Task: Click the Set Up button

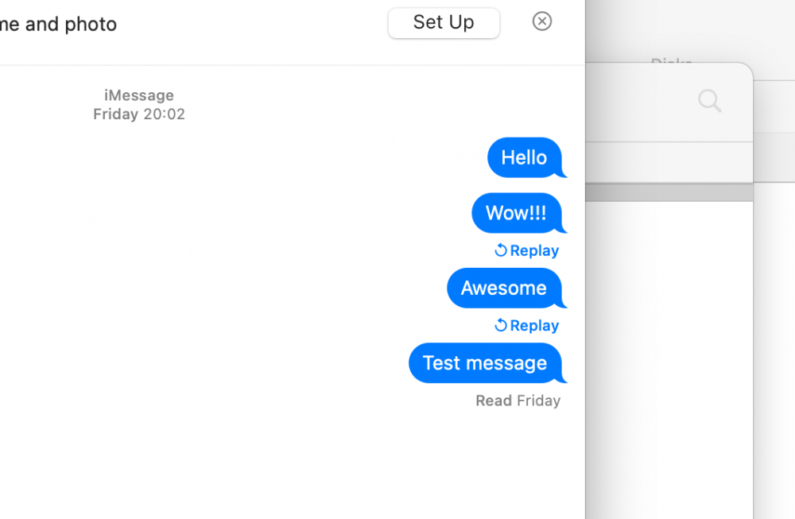Action: point(444,23)
